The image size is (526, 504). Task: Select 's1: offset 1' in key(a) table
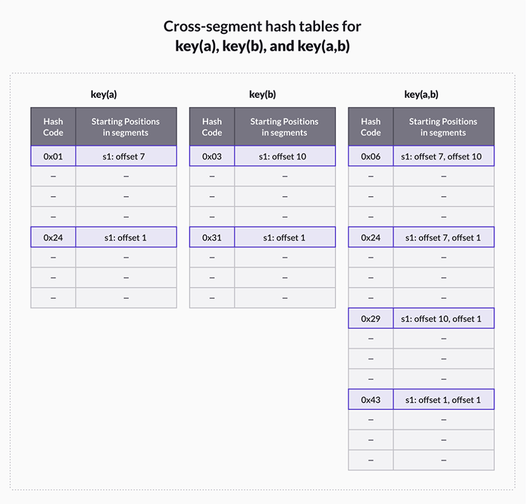126,238
